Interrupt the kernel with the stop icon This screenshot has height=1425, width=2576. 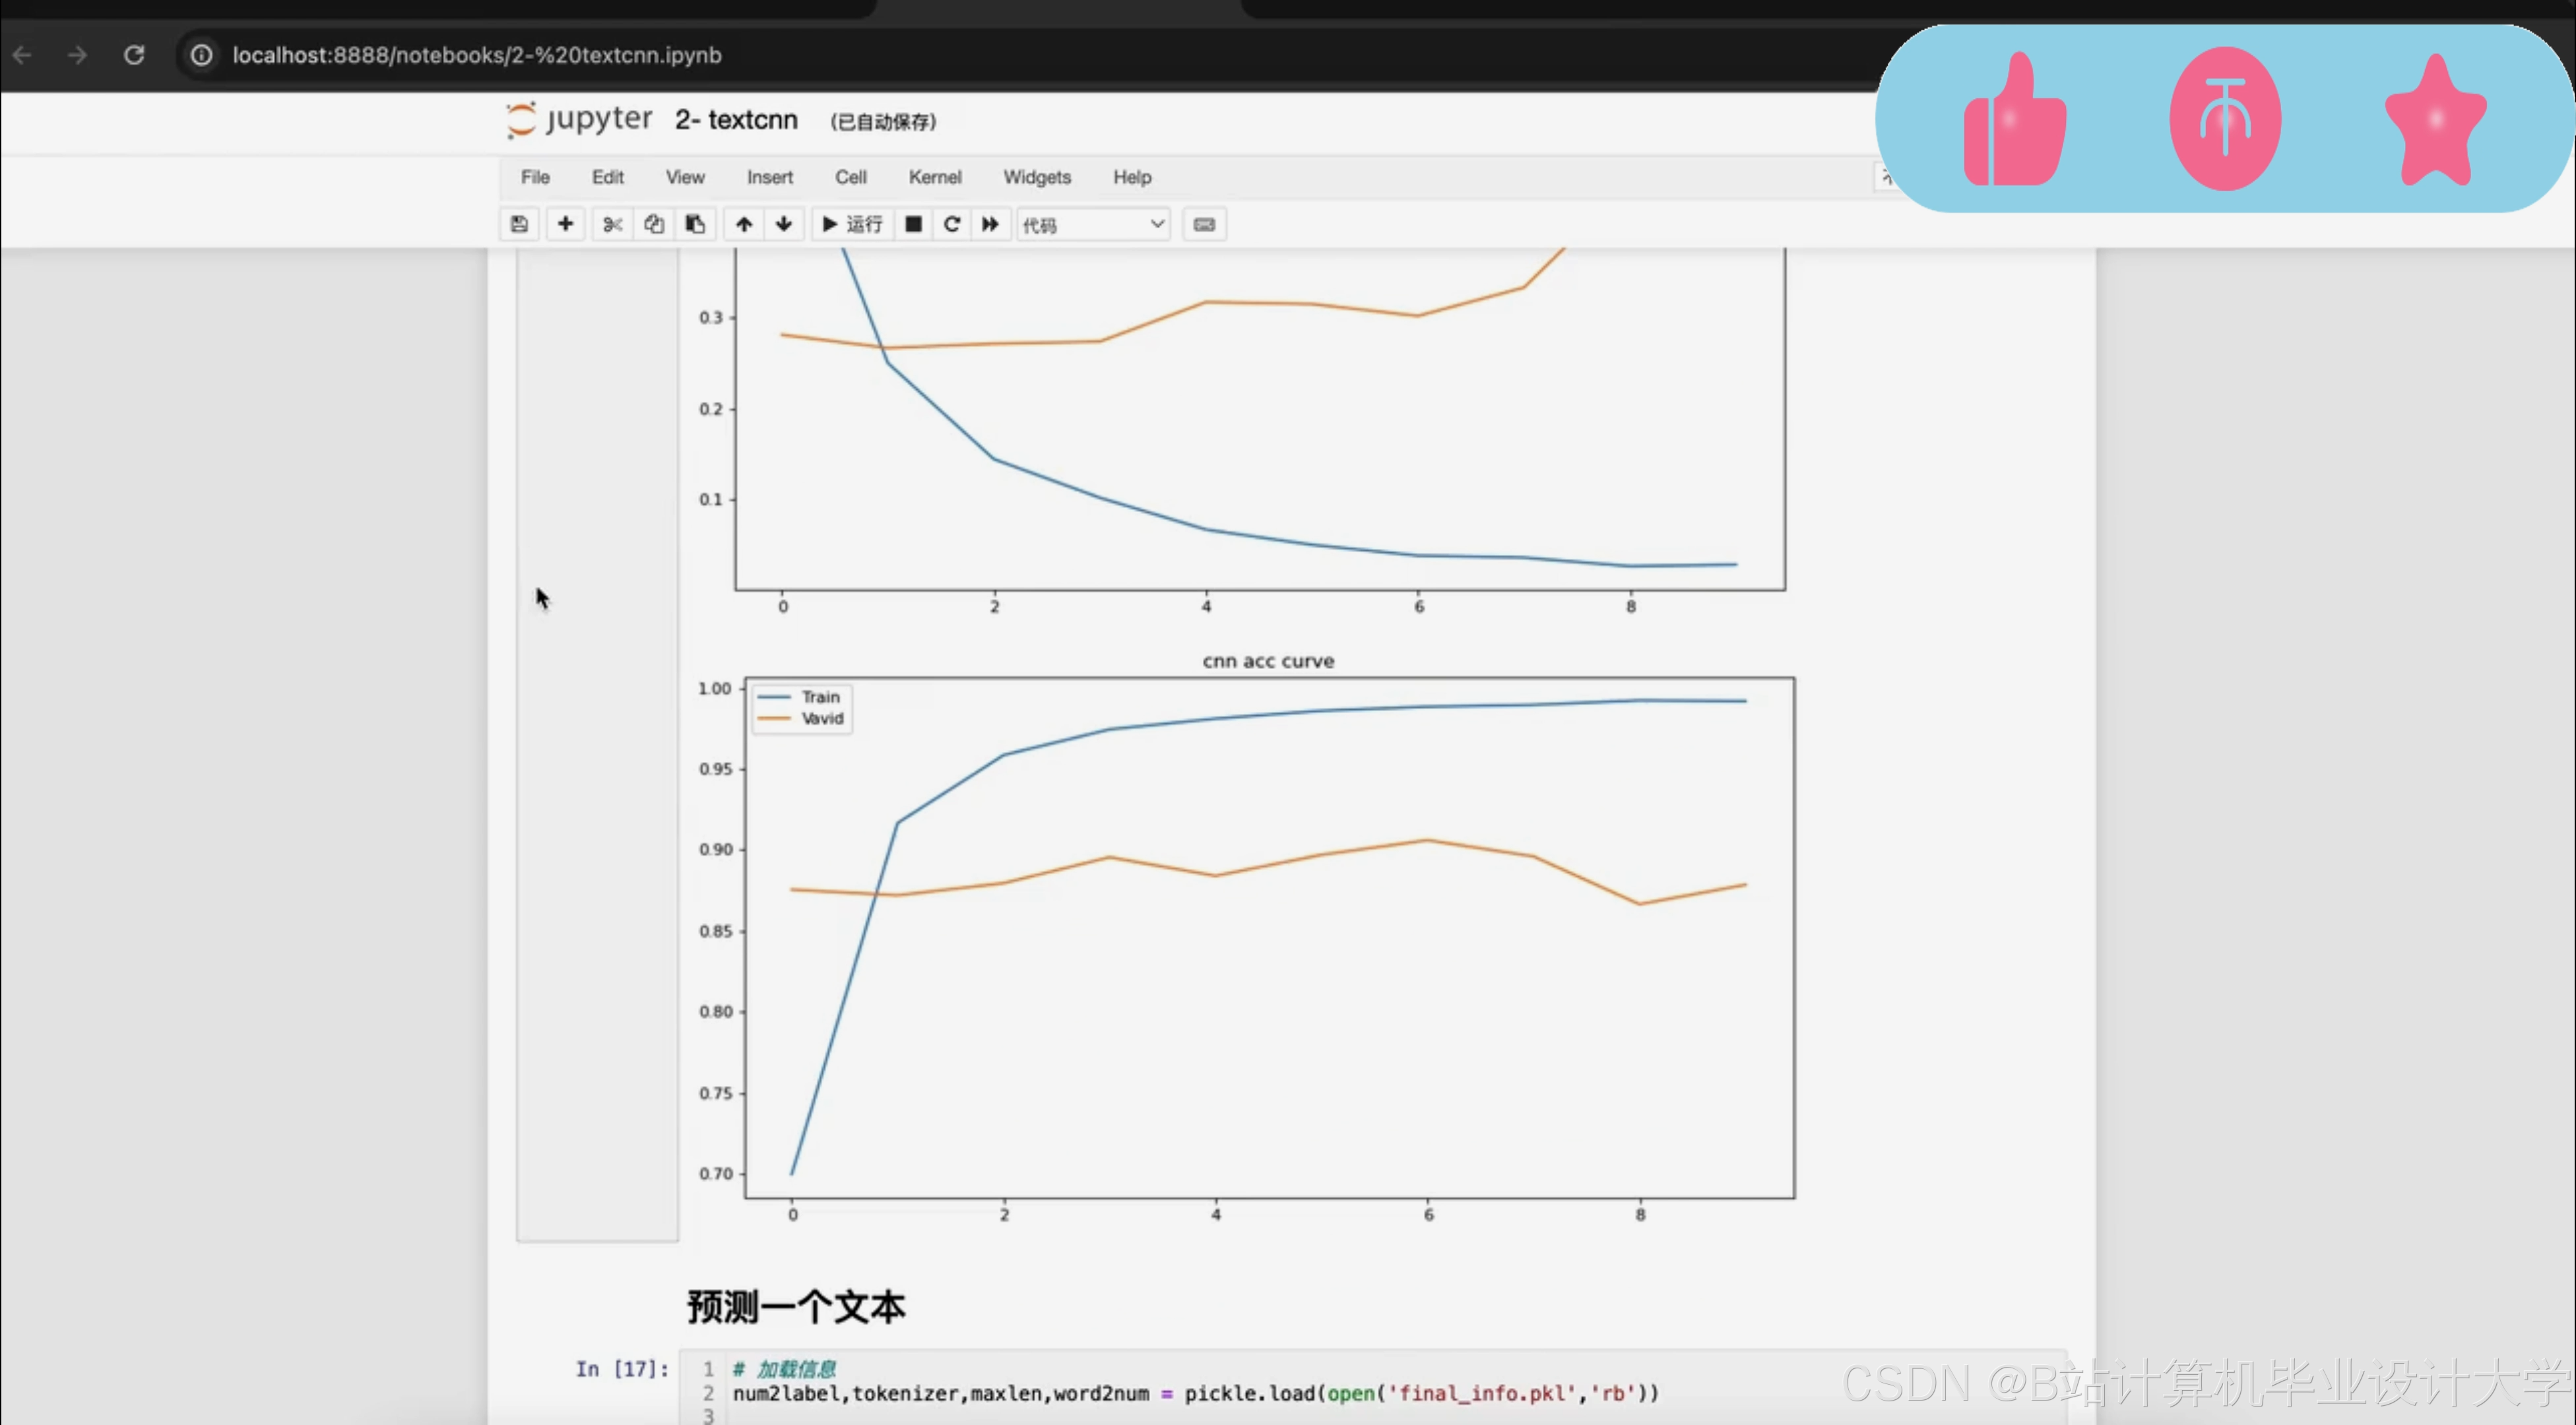912,224
